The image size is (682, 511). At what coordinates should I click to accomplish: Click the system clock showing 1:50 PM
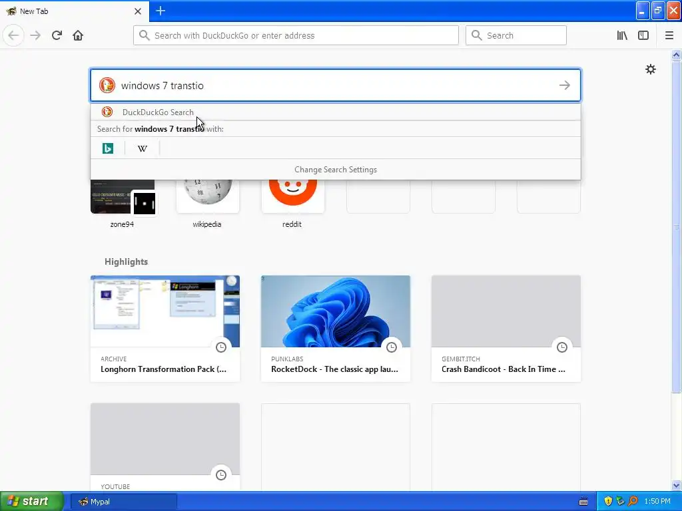tap(657, 502)
